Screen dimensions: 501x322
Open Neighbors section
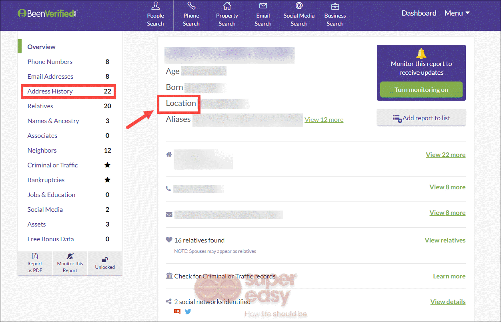point(42,150)
